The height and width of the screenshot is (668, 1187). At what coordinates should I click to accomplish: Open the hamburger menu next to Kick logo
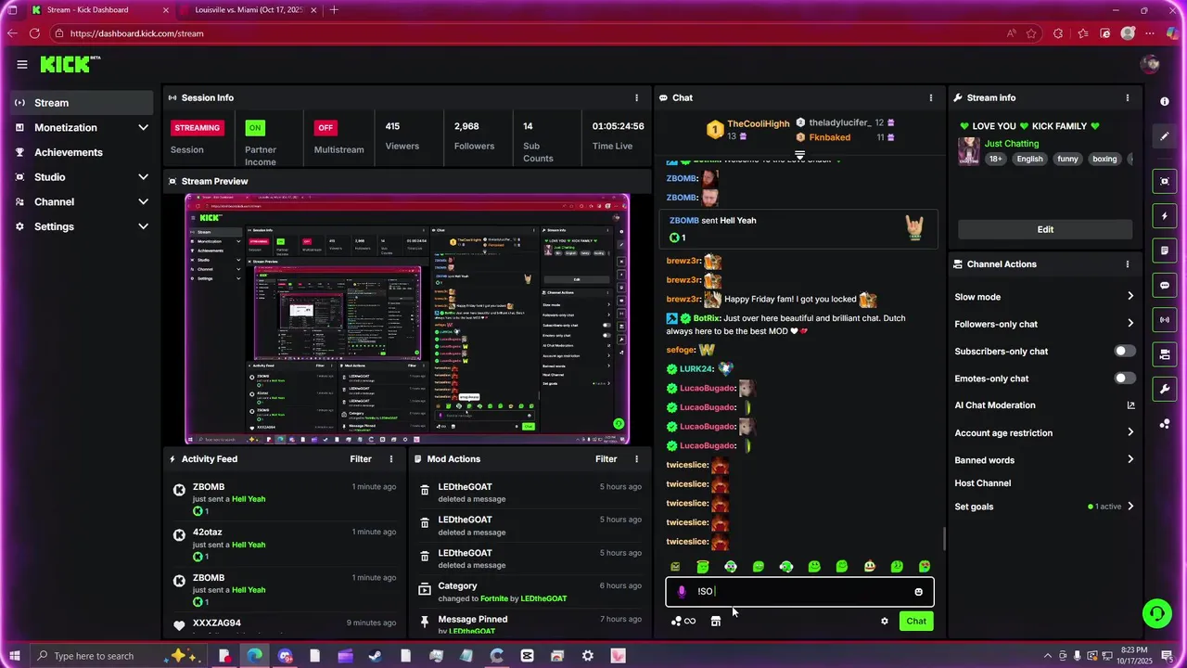(x=21, y=64)
